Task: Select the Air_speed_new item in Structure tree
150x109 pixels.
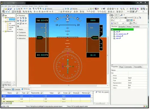Action: coord(121,34)
